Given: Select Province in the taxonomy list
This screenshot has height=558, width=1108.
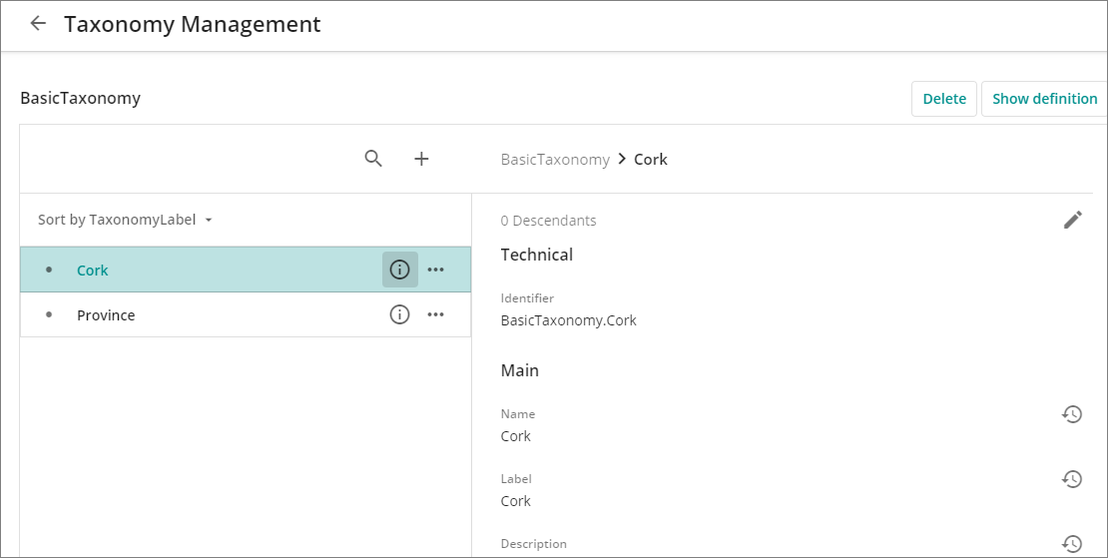Looking at the screenshot, I should pos(106,314).
